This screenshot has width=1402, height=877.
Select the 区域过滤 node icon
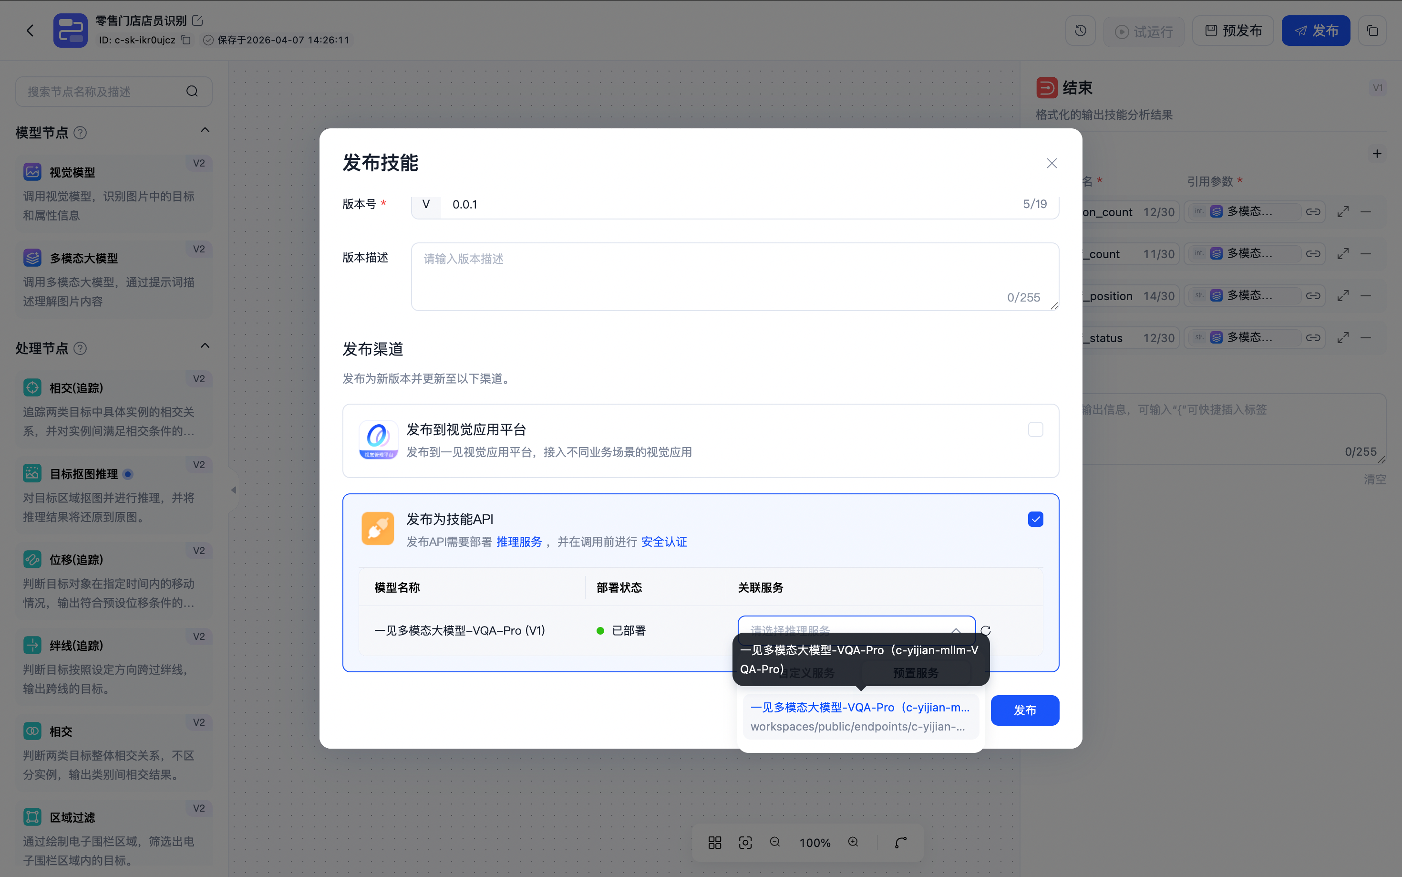tap(32, 817)
